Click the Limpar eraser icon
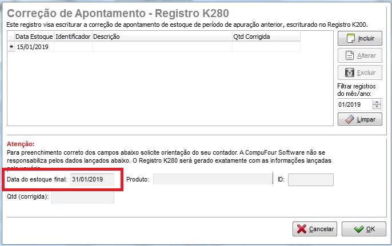This screenshot has height=246, width=392. tap(350, 119)
